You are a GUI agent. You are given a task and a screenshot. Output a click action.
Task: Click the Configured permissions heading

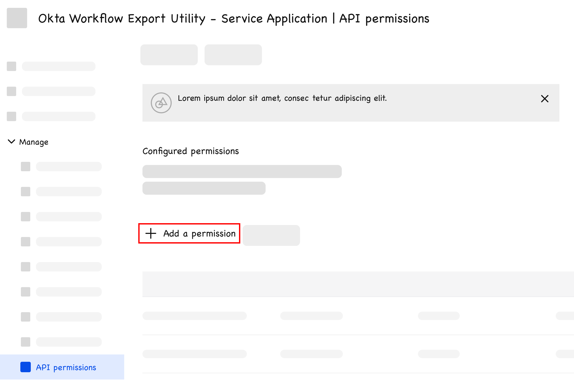point(190,151)
